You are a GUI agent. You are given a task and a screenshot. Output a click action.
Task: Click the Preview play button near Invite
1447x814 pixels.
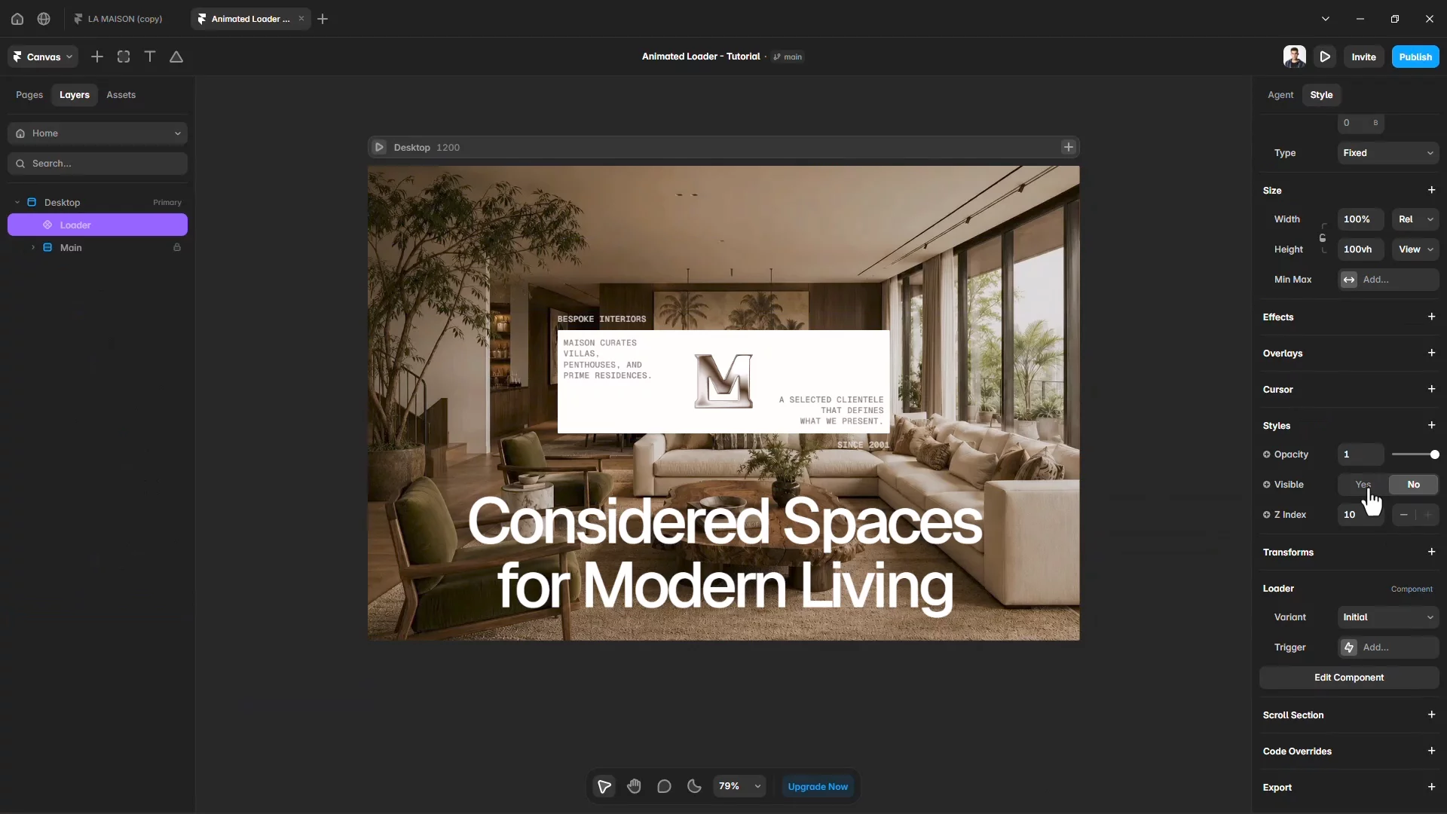pyautogui.click(x=1325, y=57)
